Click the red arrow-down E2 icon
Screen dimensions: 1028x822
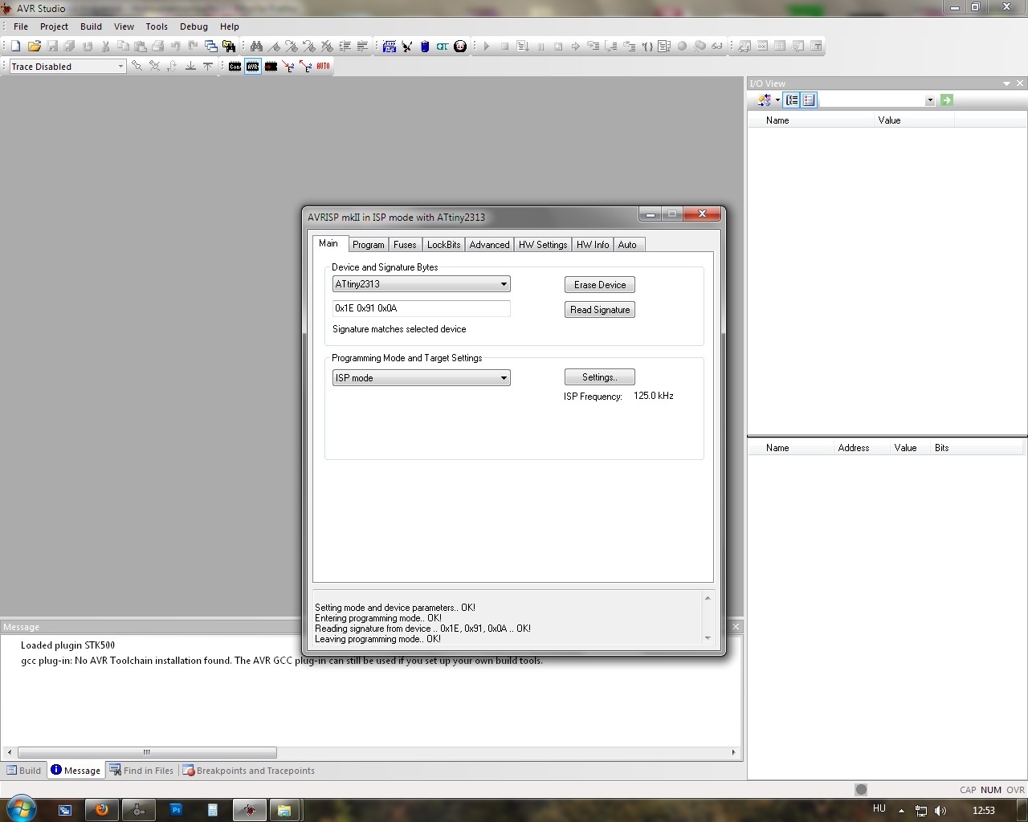point(288,67)
